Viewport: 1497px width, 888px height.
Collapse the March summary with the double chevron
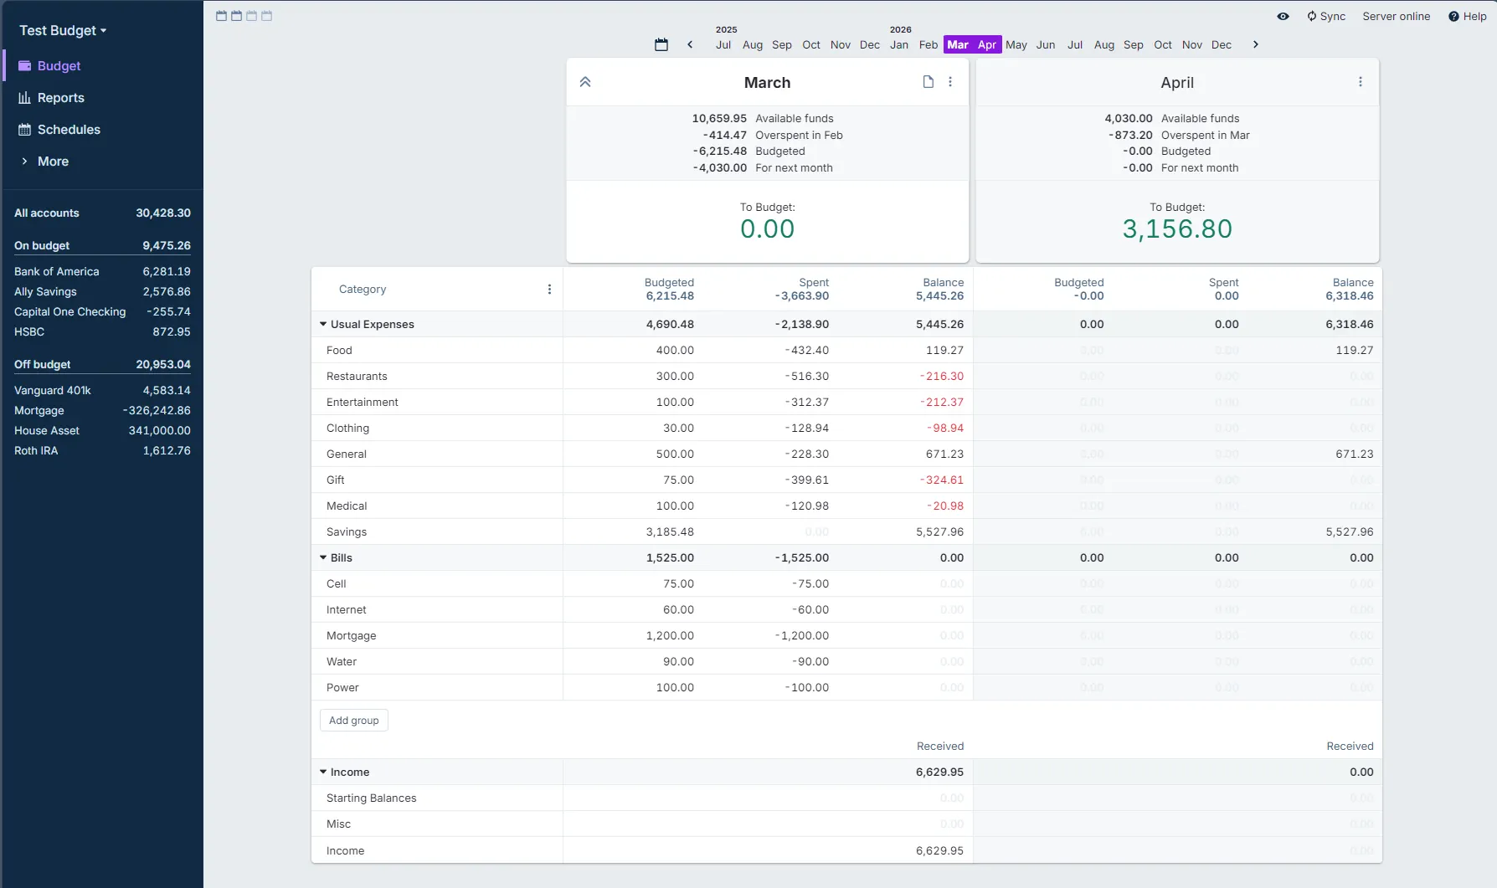click(585, 82)
